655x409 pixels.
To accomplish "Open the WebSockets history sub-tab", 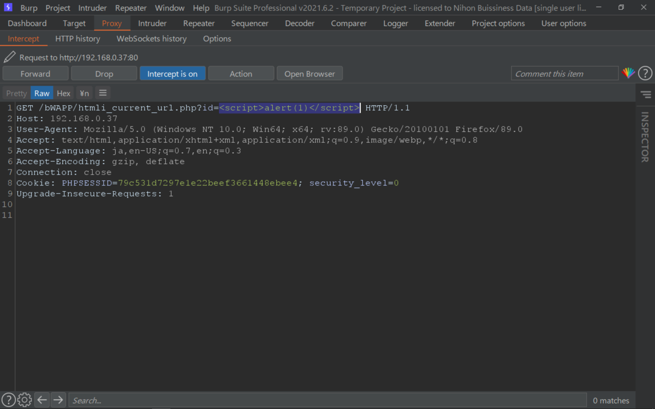I will click(x=152, y=39).
